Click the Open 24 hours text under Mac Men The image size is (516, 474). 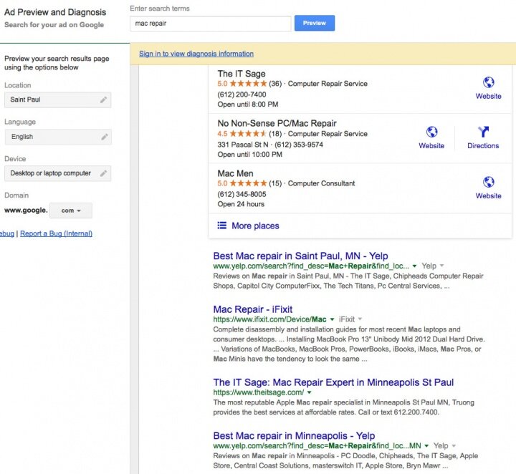point(241,204)
